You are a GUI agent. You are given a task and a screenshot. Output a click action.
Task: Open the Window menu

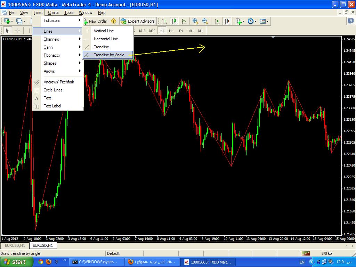(x=86, y=13)
